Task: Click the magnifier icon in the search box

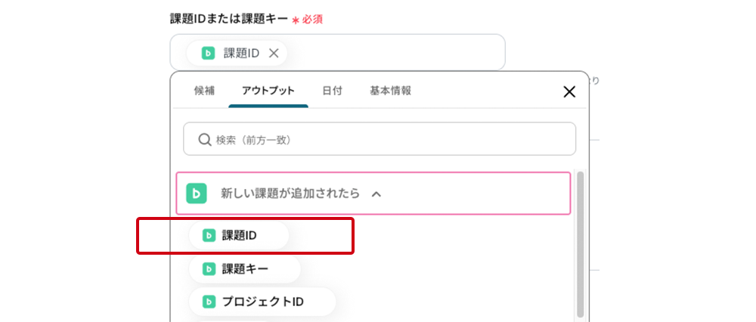Action: [x=204, y=139]
